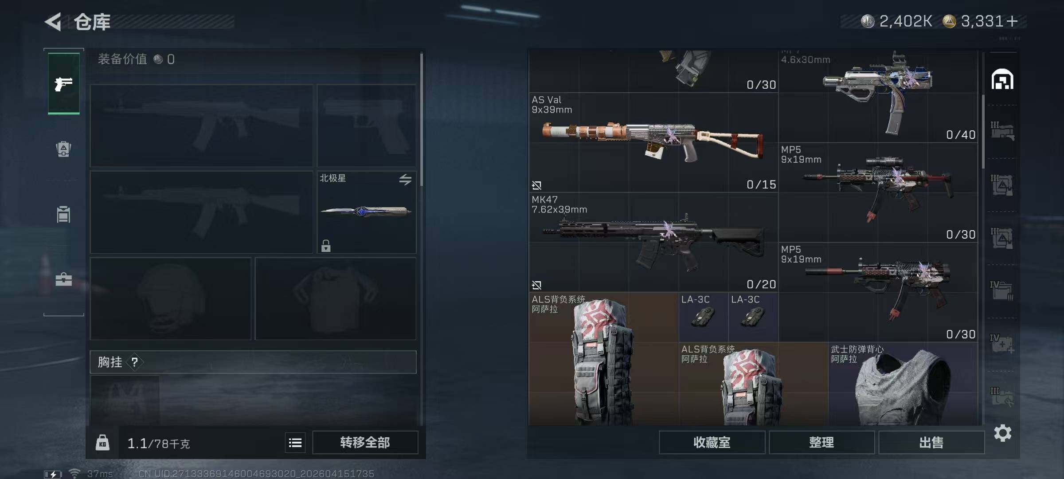Select the main stash home icon
The image size is (1064, 479).
(x=1002, y=79)
